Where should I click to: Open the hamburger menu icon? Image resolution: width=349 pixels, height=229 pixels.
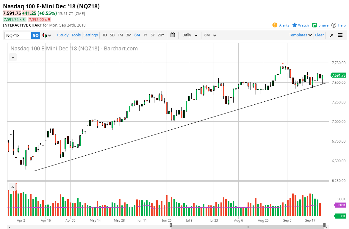point(340,35)
